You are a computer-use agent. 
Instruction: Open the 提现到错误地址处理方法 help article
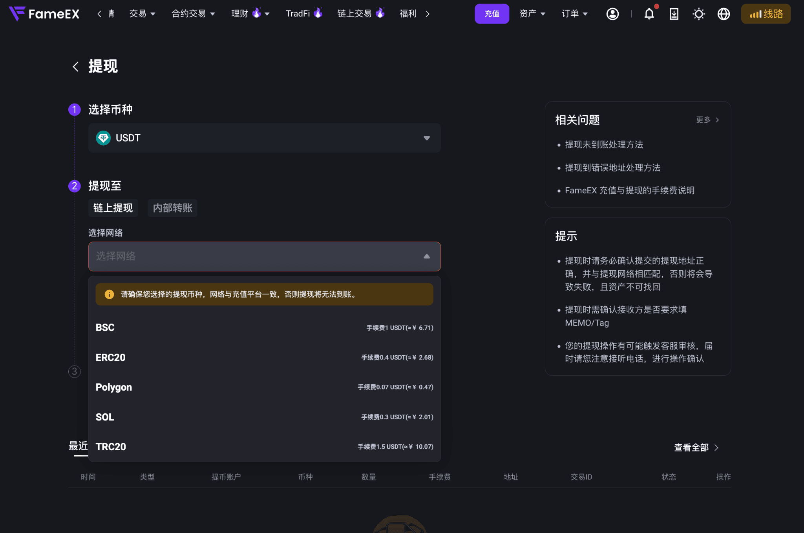(613, 168)
